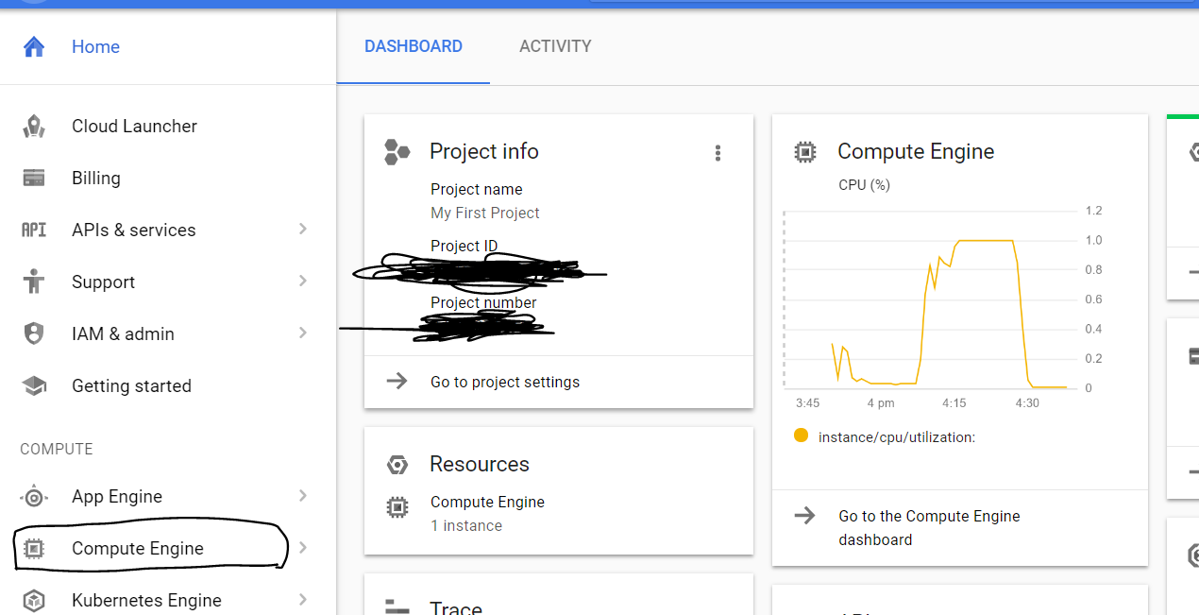Screen dimensions: 1199x615
Task: Click the arrow icon beside Compute Engine dashboard link
Action: pos(804,515)
